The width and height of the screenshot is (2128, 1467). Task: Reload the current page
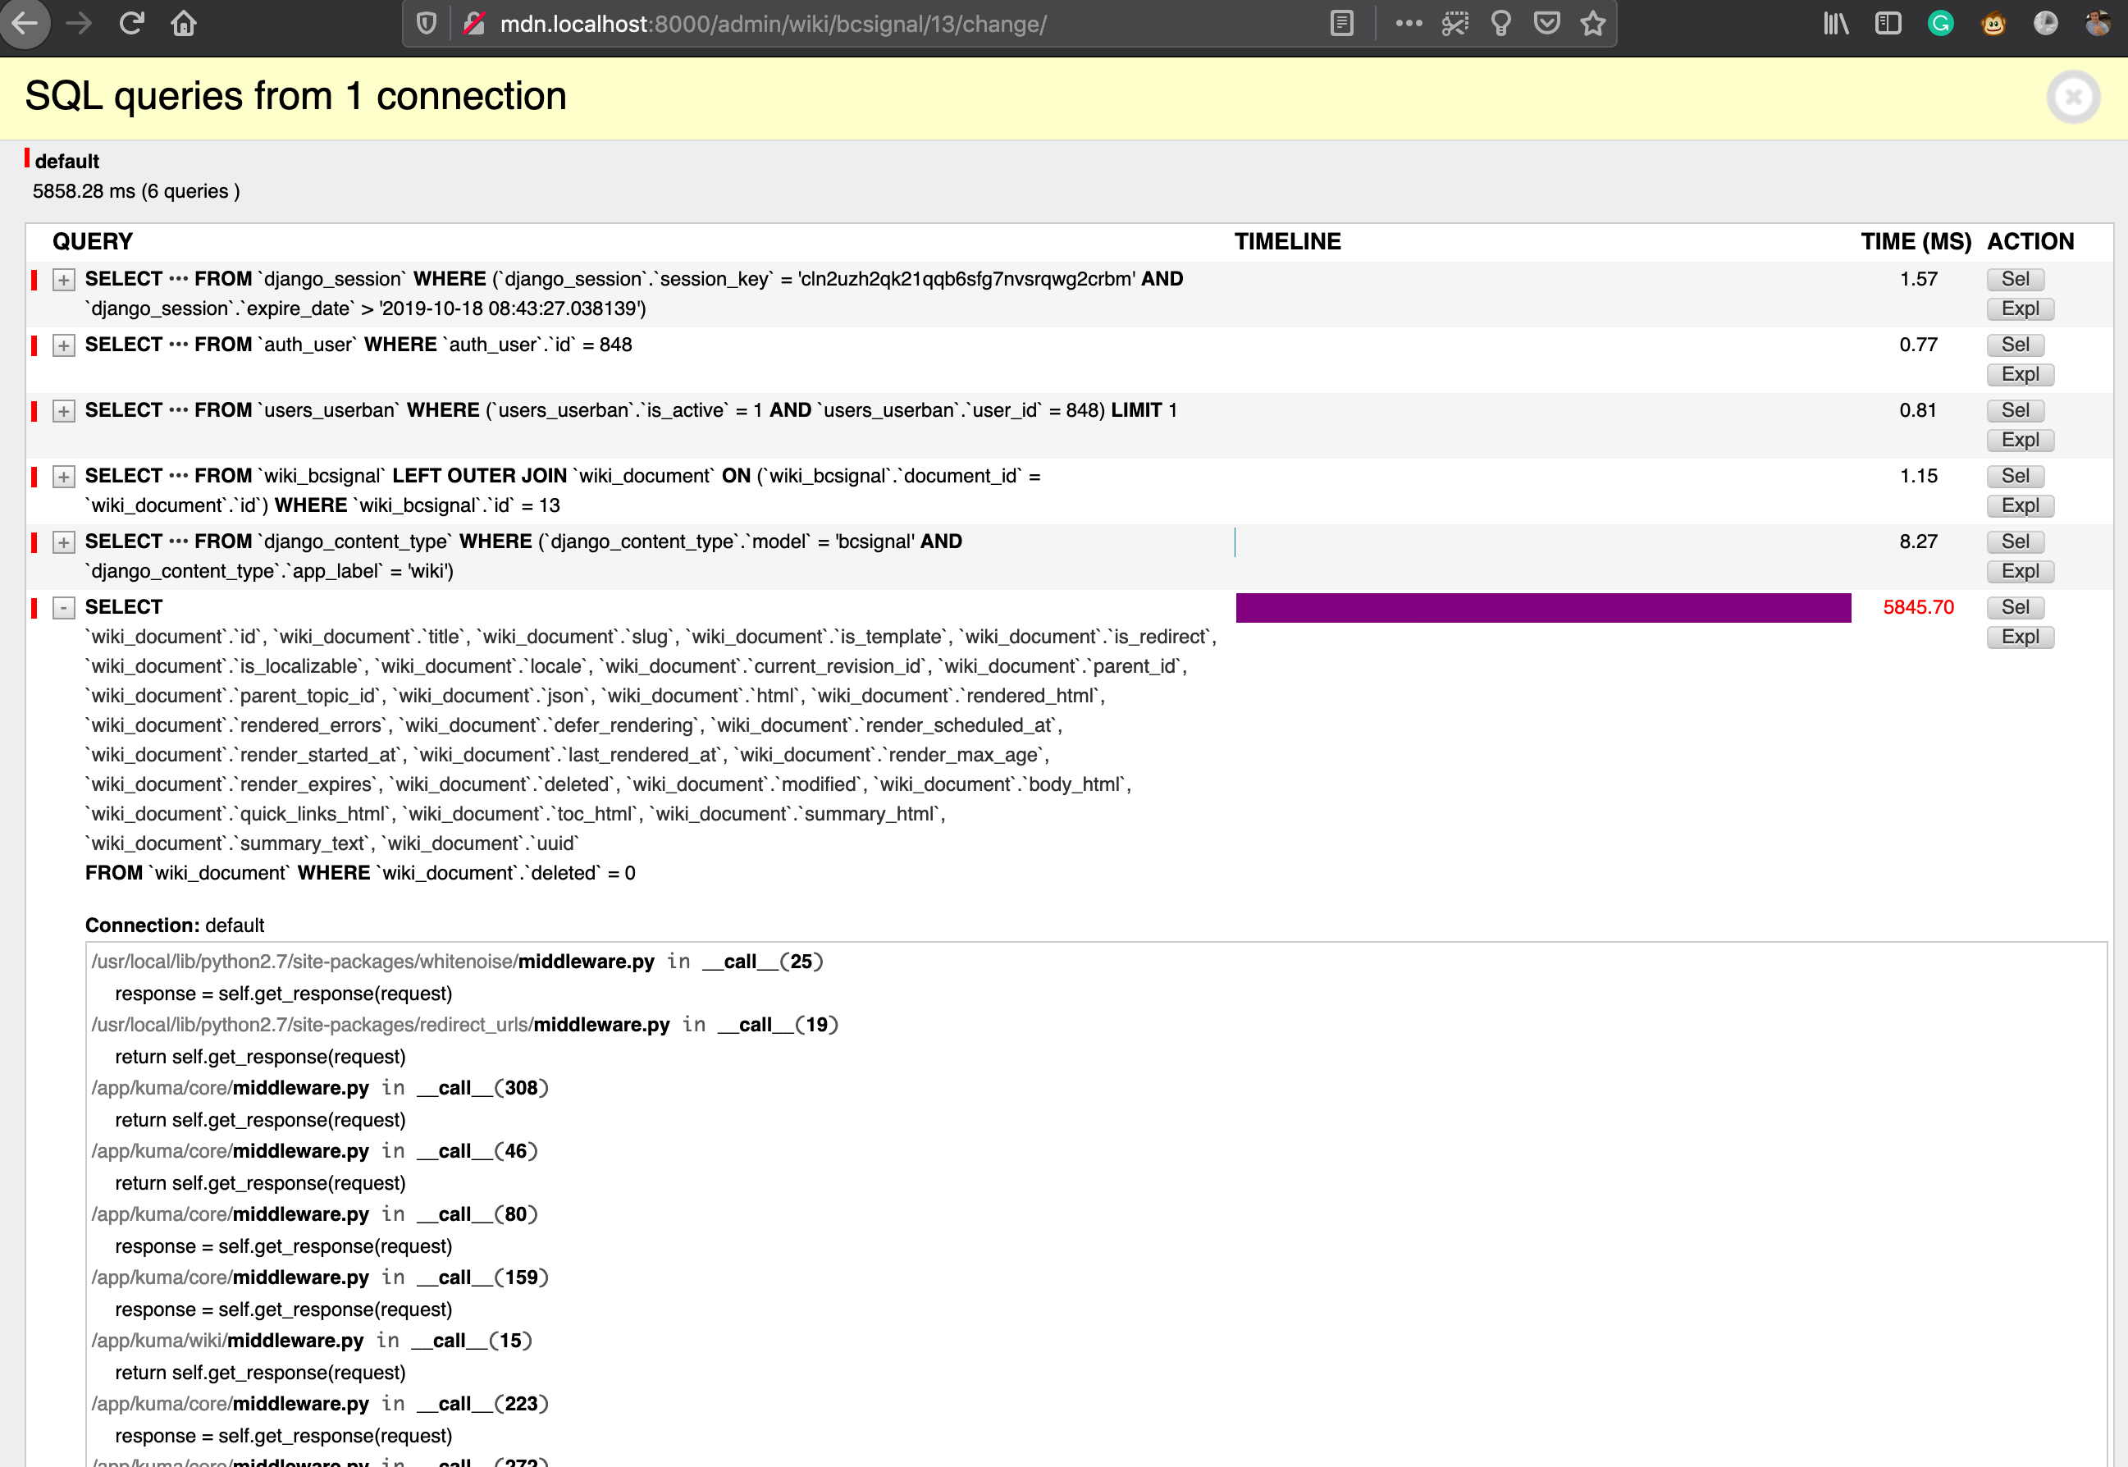(131, 23)
